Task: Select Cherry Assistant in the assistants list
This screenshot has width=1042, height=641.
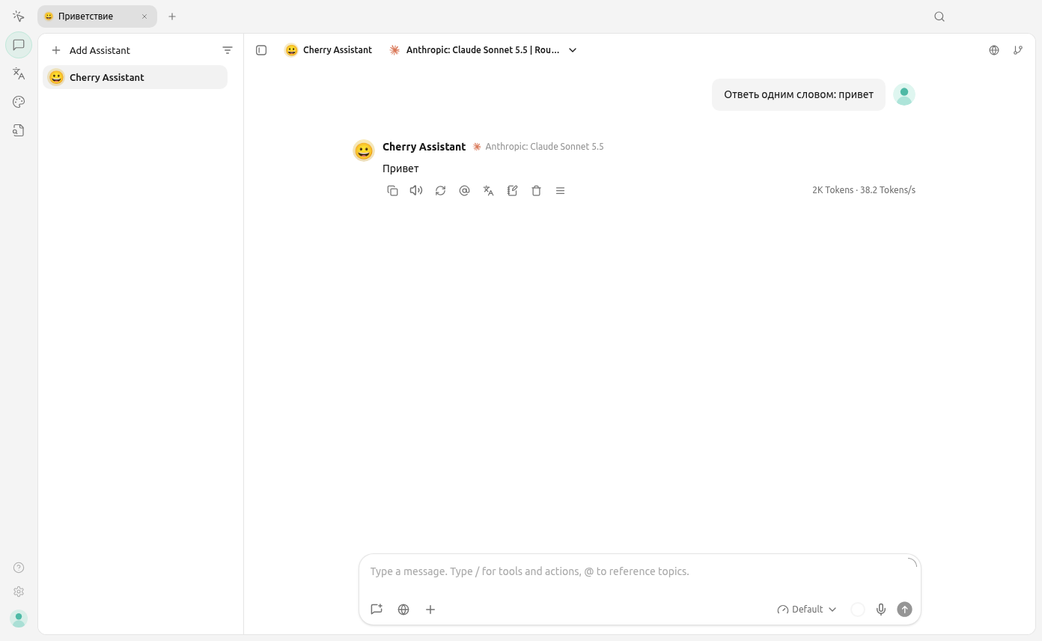Action: tap(135, 77)
